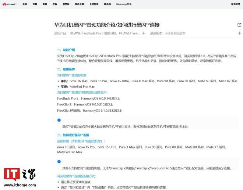This screenshot has height=190, width=243.
Task: Open the 全屋智能 navigation menu
Action: (x=94, y=4)
